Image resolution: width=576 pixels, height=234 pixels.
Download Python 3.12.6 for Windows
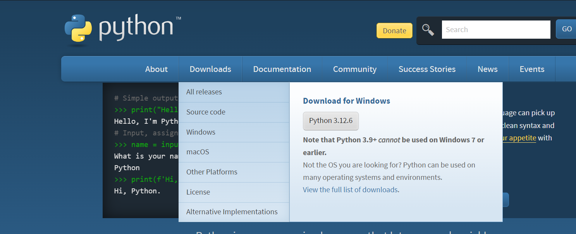(331, 121)
